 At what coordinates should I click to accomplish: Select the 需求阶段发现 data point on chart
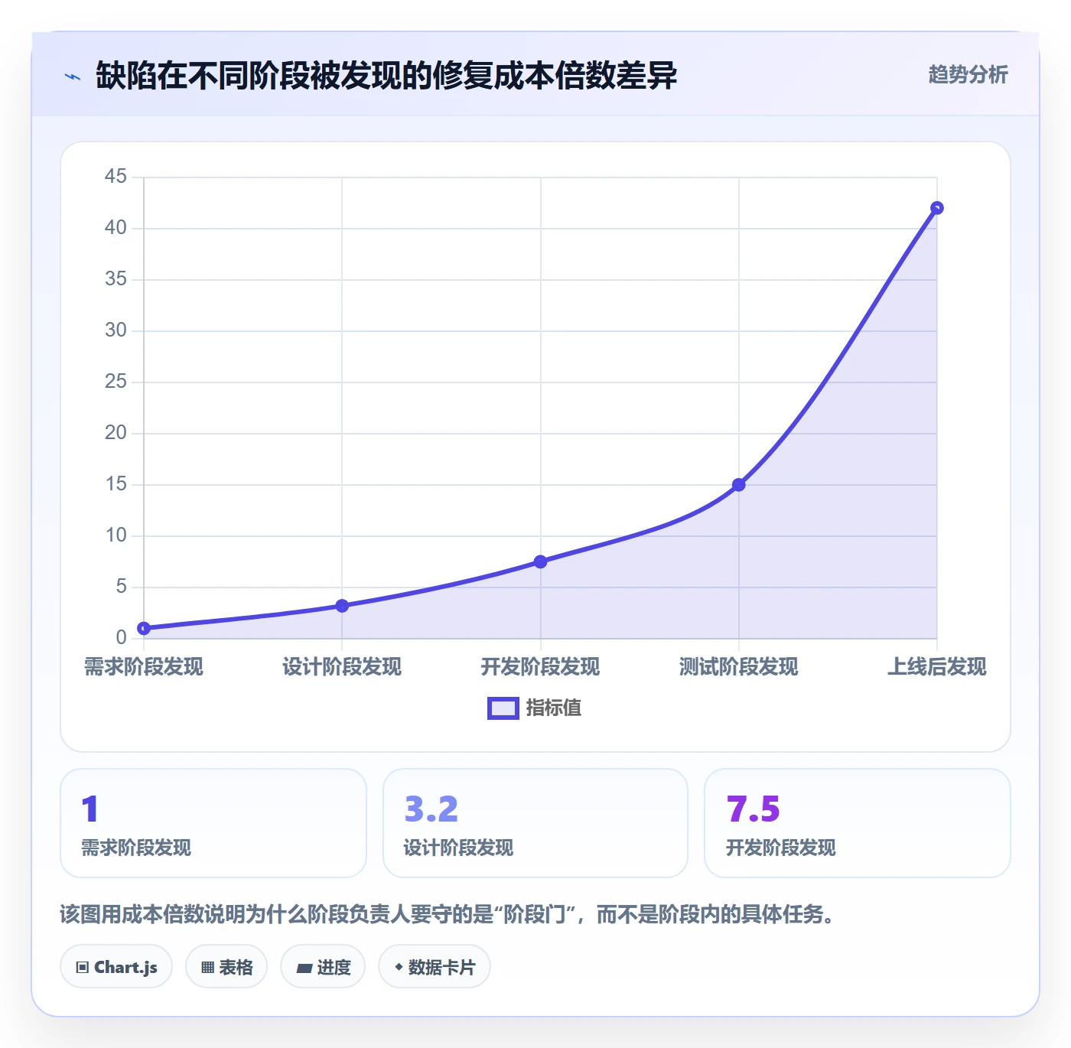coord(144,629)
